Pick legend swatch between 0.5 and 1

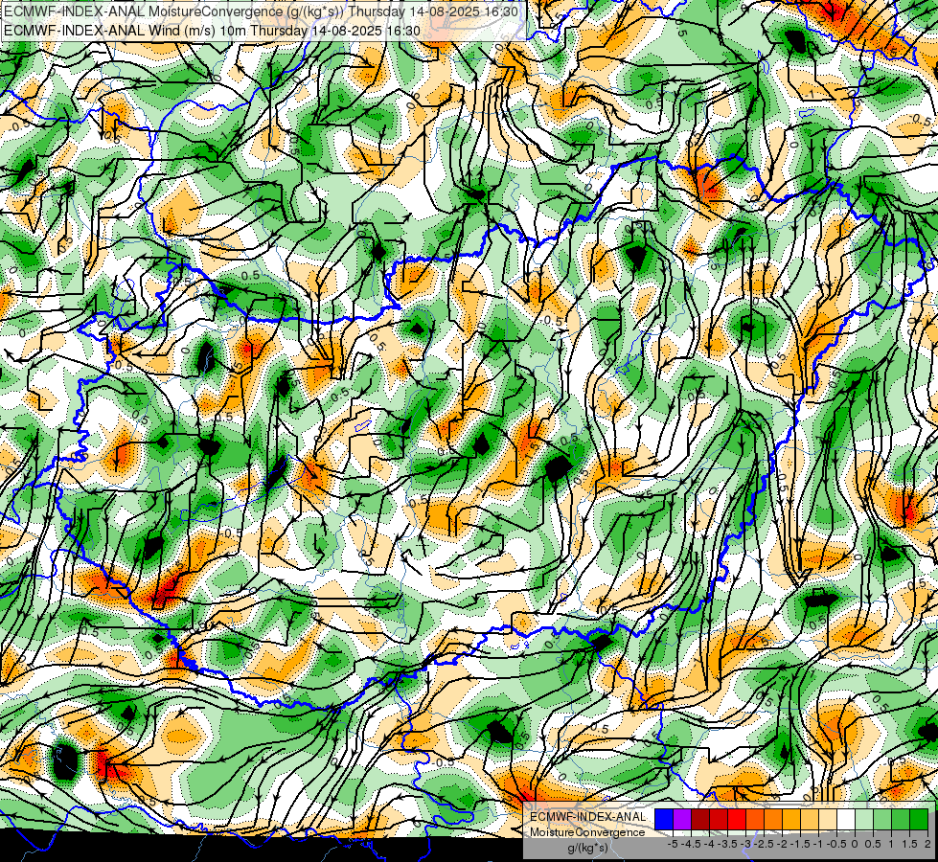pyautogui.click(x=882, y=820)
